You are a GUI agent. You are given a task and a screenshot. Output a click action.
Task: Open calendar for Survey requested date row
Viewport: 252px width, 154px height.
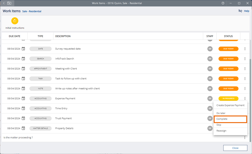(x=23, y=49)
